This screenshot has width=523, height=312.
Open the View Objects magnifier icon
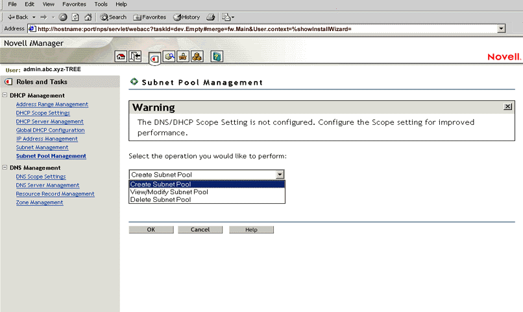(x=169, y=56)
